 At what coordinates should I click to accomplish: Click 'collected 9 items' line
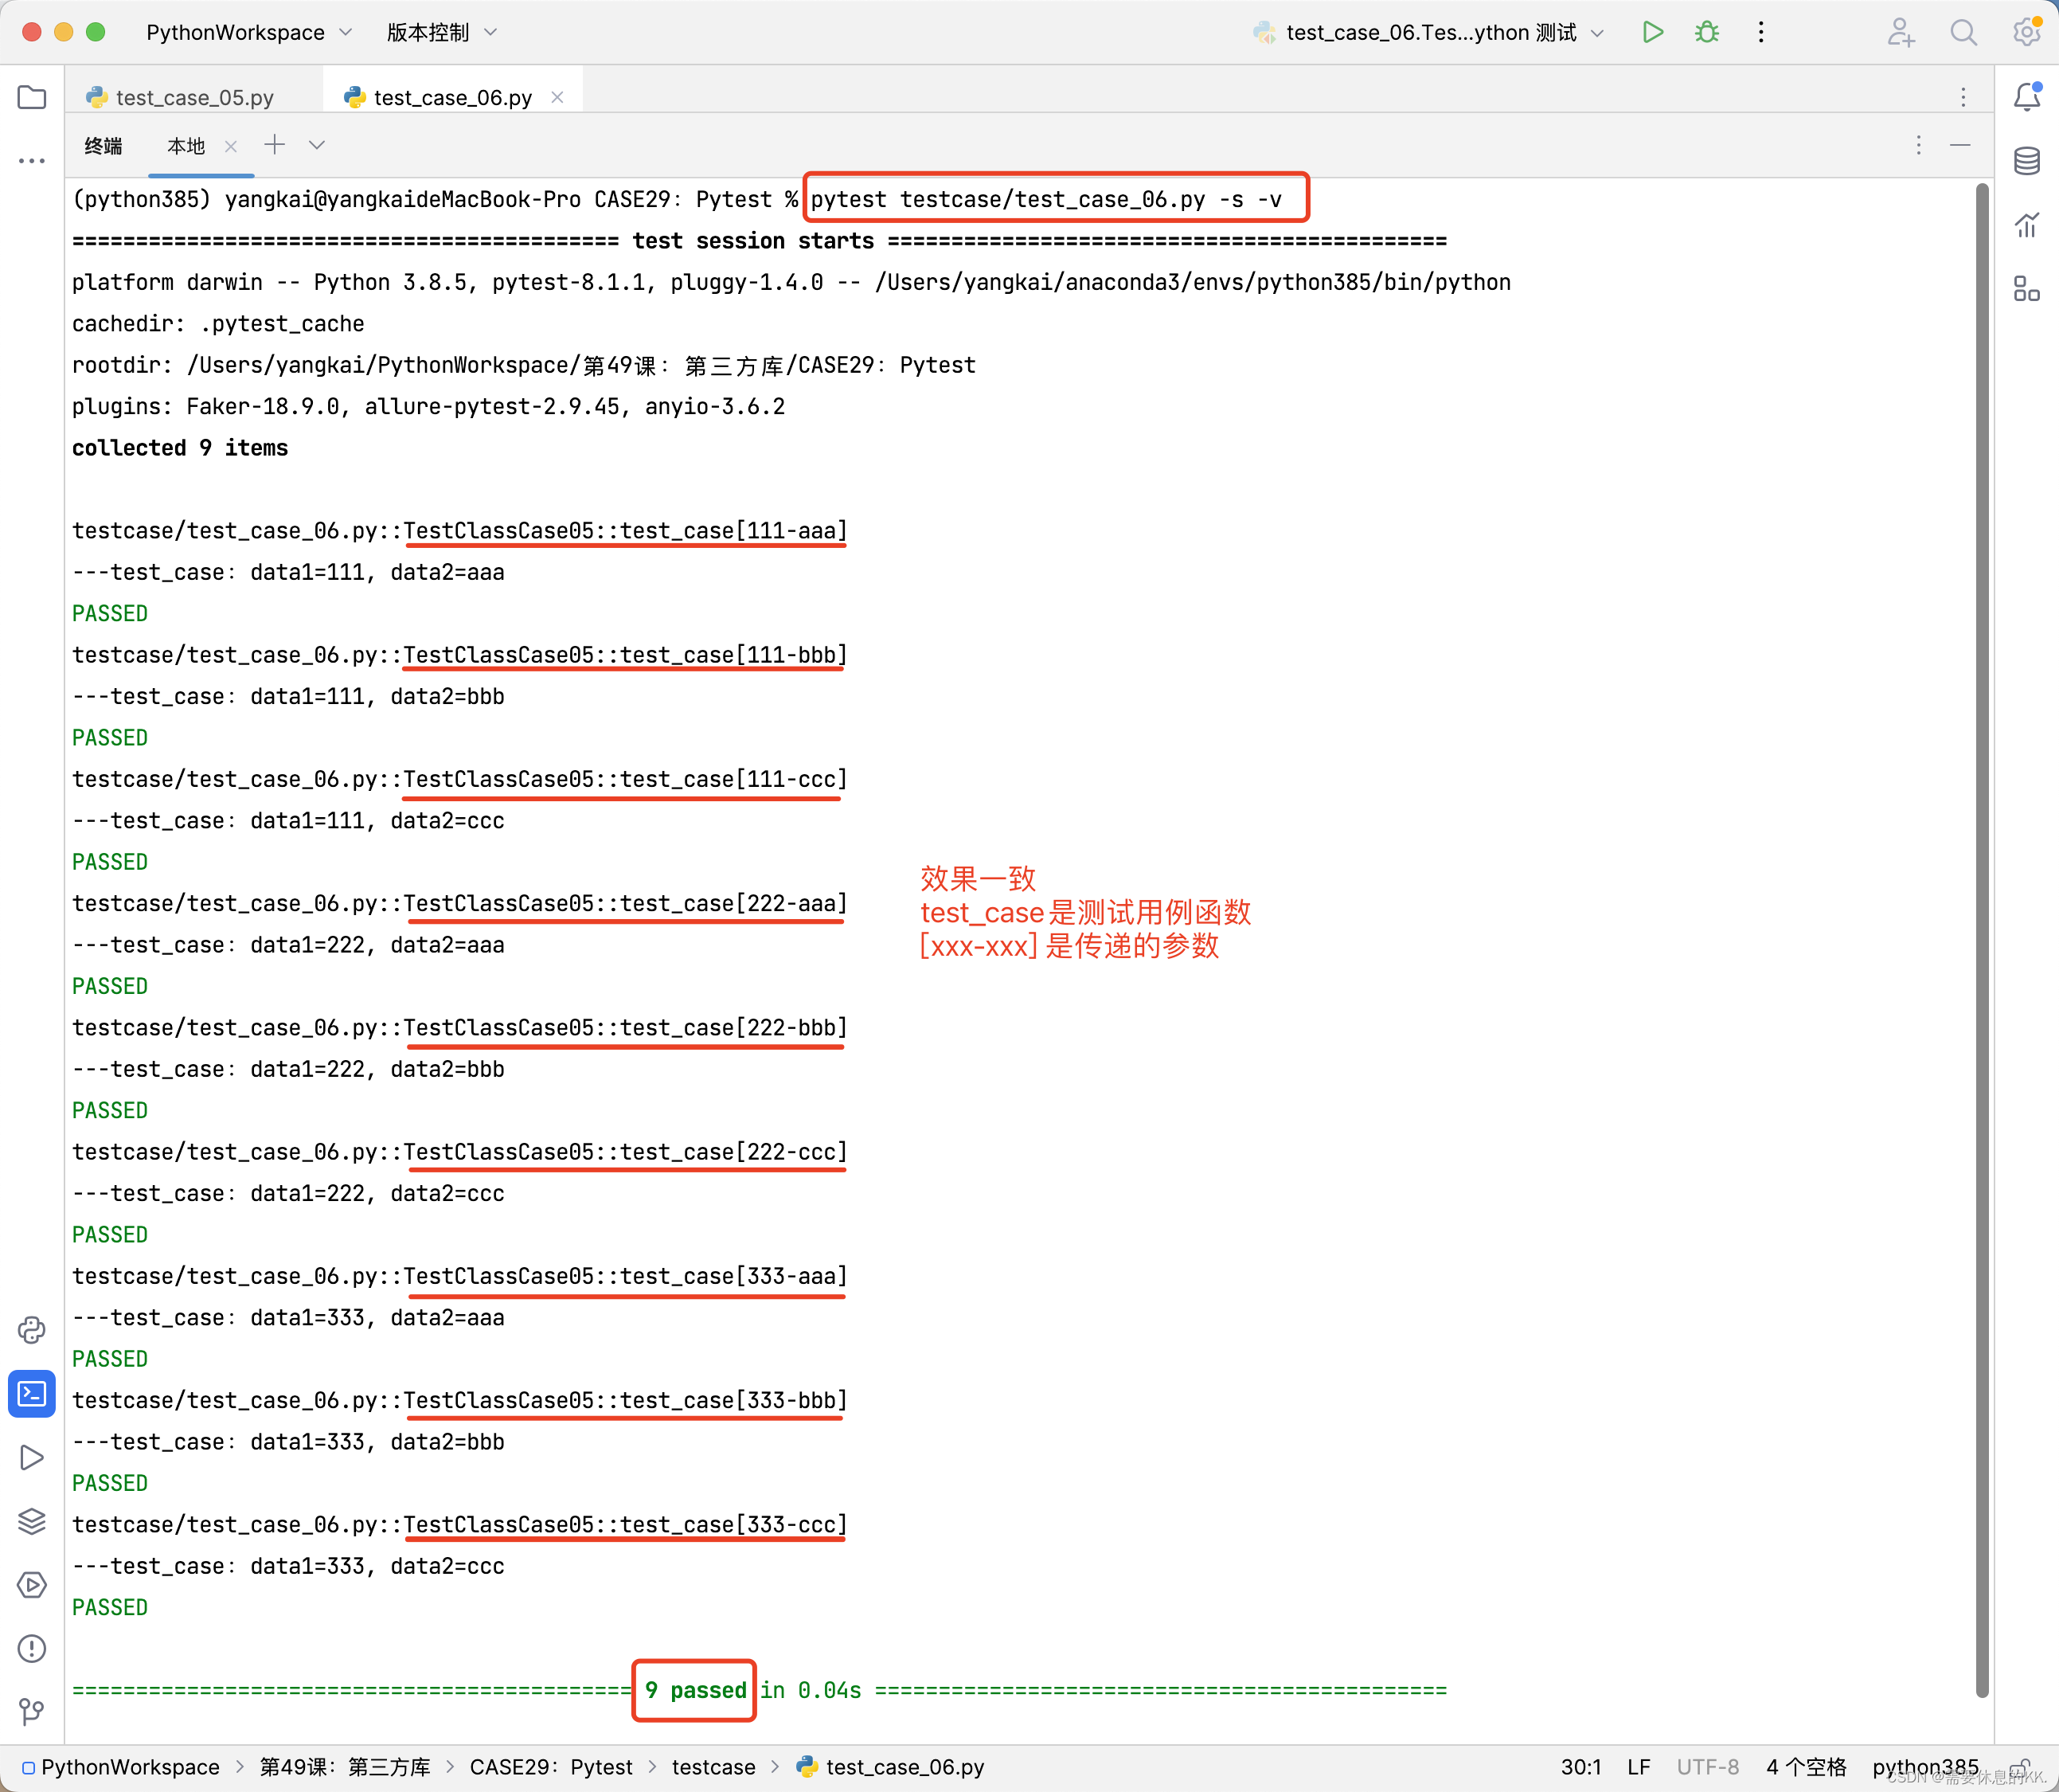click(180, 448)
